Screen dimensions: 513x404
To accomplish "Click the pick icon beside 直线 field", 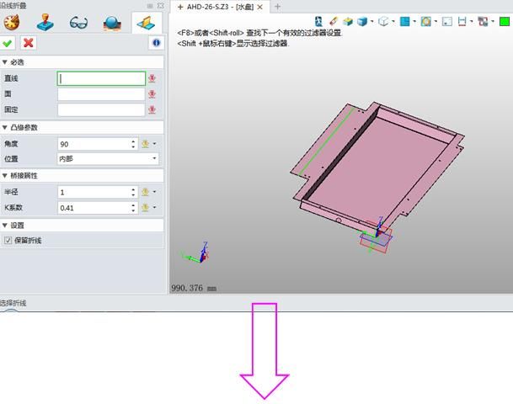I will click(x=152, y=78).
